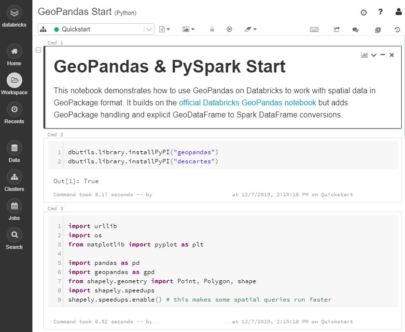Click the clock icon beside the help icon

(x=363, y=13)
